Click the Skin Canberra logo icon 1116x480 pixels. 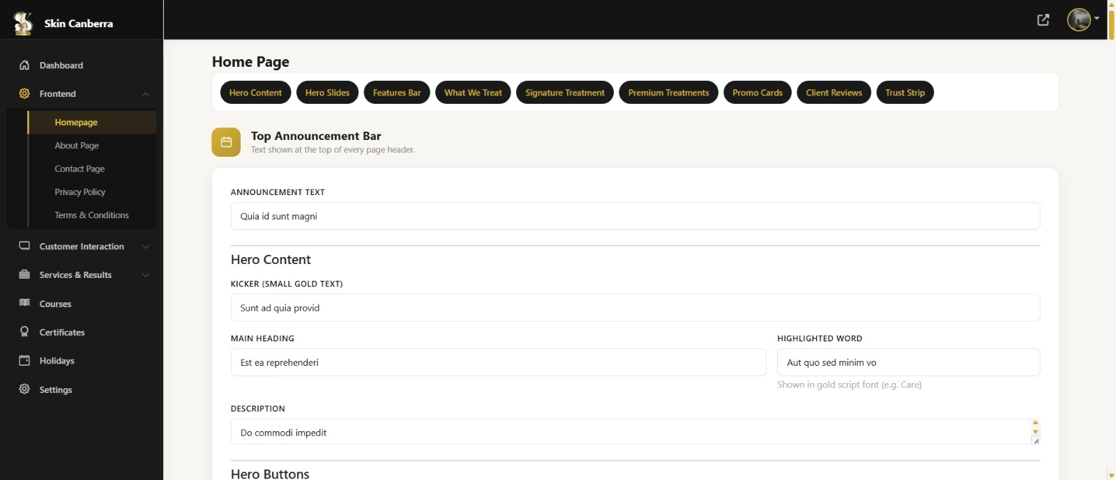coord(23,23)
